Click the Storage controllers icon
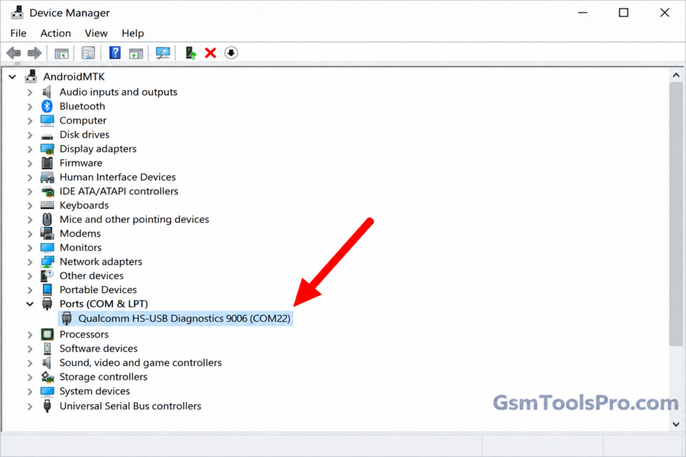Viewport: 686px width, 457px height. (x=48, y=377)
